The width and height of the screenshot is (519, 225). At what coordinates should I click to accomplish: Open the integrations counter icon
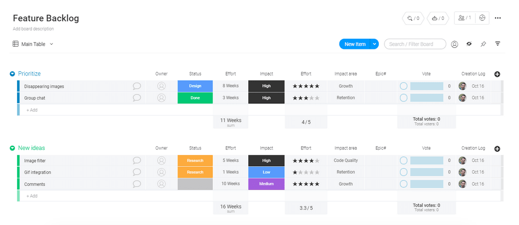tap(413, 18)
